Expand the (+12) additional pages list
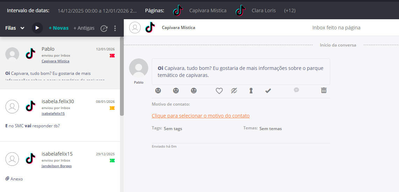The height and width of the screenshot is (192, 399). 290,10
